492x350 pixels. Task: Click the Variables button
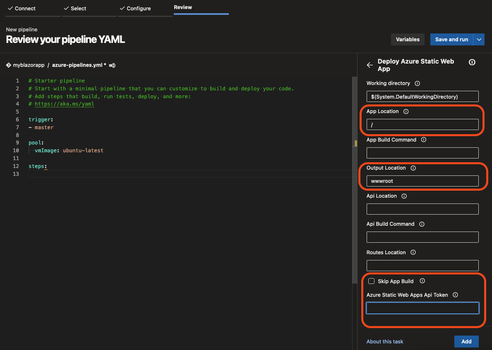[x=408, y=40]
